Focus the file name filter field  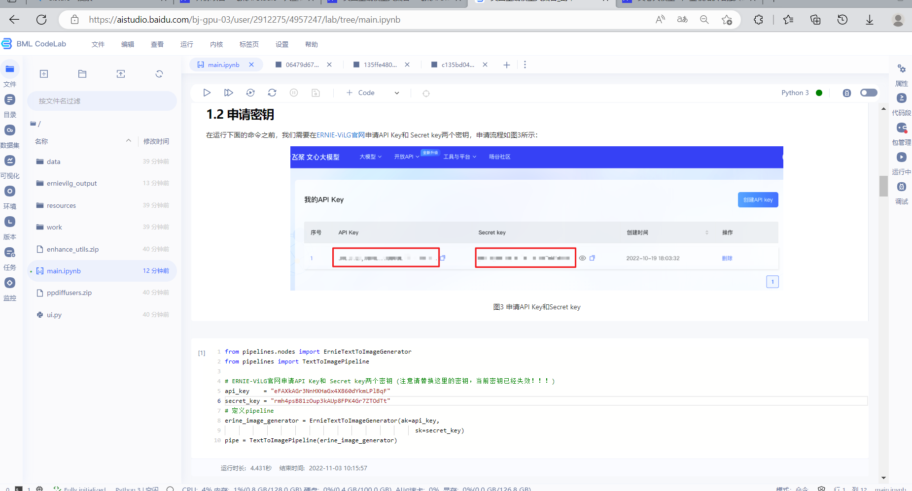[102, 101]
